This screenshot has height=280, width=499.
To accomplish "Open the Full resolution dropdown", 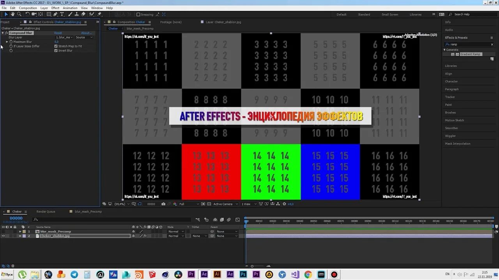I will (189, 204).
